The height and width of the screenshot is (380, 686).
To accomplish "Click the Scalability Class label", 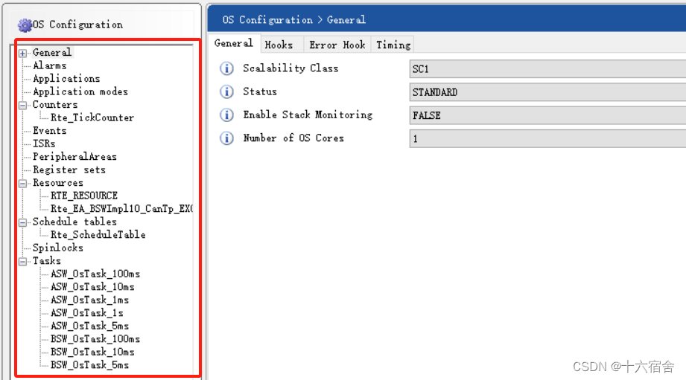I will coord(290,68).
